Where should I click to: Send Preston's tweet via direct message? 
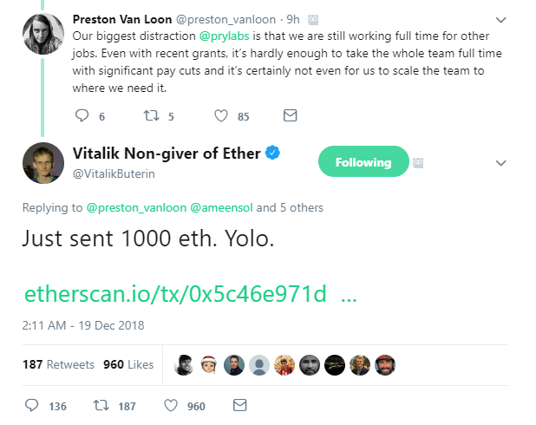click(x=291, y=116)
